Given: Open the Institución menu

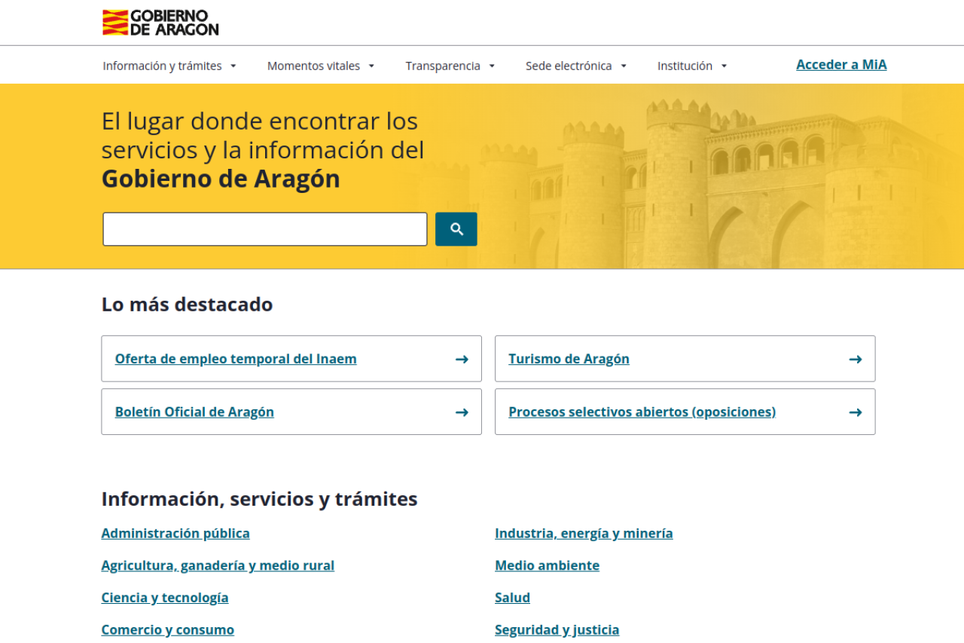Looking at the screenshot, I should 691,66.
